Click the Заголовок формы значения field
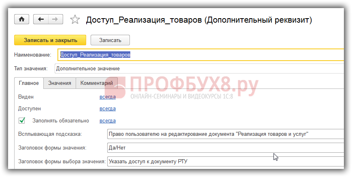The image size is (352, 177). click(225, 147)
